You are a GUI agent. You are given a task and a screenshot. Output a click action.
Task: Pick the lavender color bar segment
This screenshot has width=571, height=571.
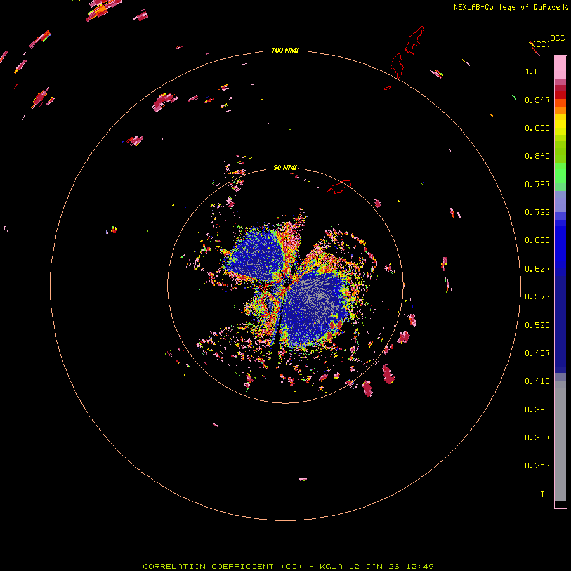coord(560,201)
